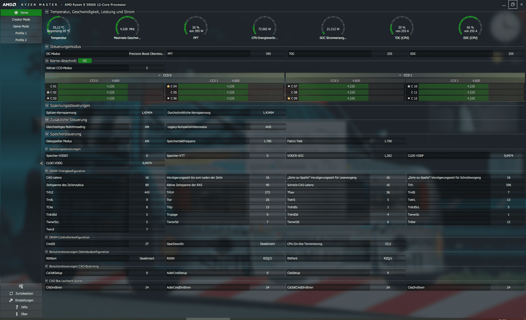Click the TDC (CPU) gauge dial

pos(402,26)
